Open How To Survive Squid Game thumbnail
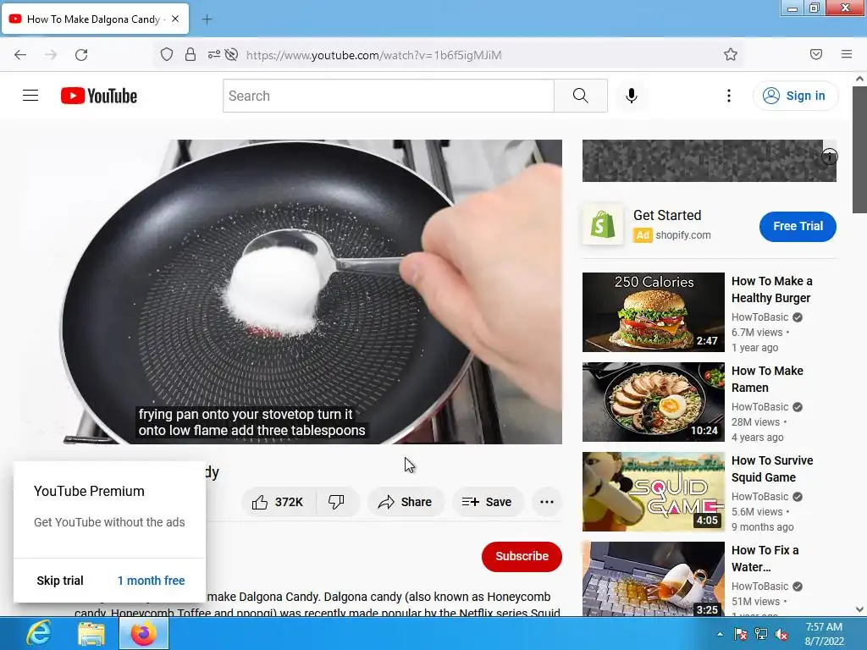The height and width of the screenshot is (650, 867). click(653, 492)
